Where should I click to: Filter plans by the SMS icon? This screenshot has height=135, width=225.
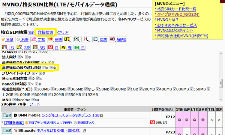(x=77, y=39)
